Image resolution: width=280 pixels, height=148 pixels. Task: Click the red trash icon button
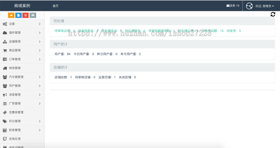coord(26,15)
